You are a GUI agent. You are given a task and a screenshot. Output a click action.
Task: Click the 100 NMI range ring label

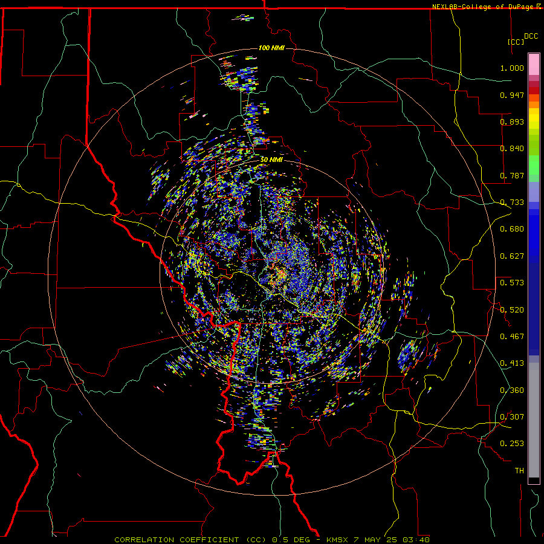[x=271, y=48]
